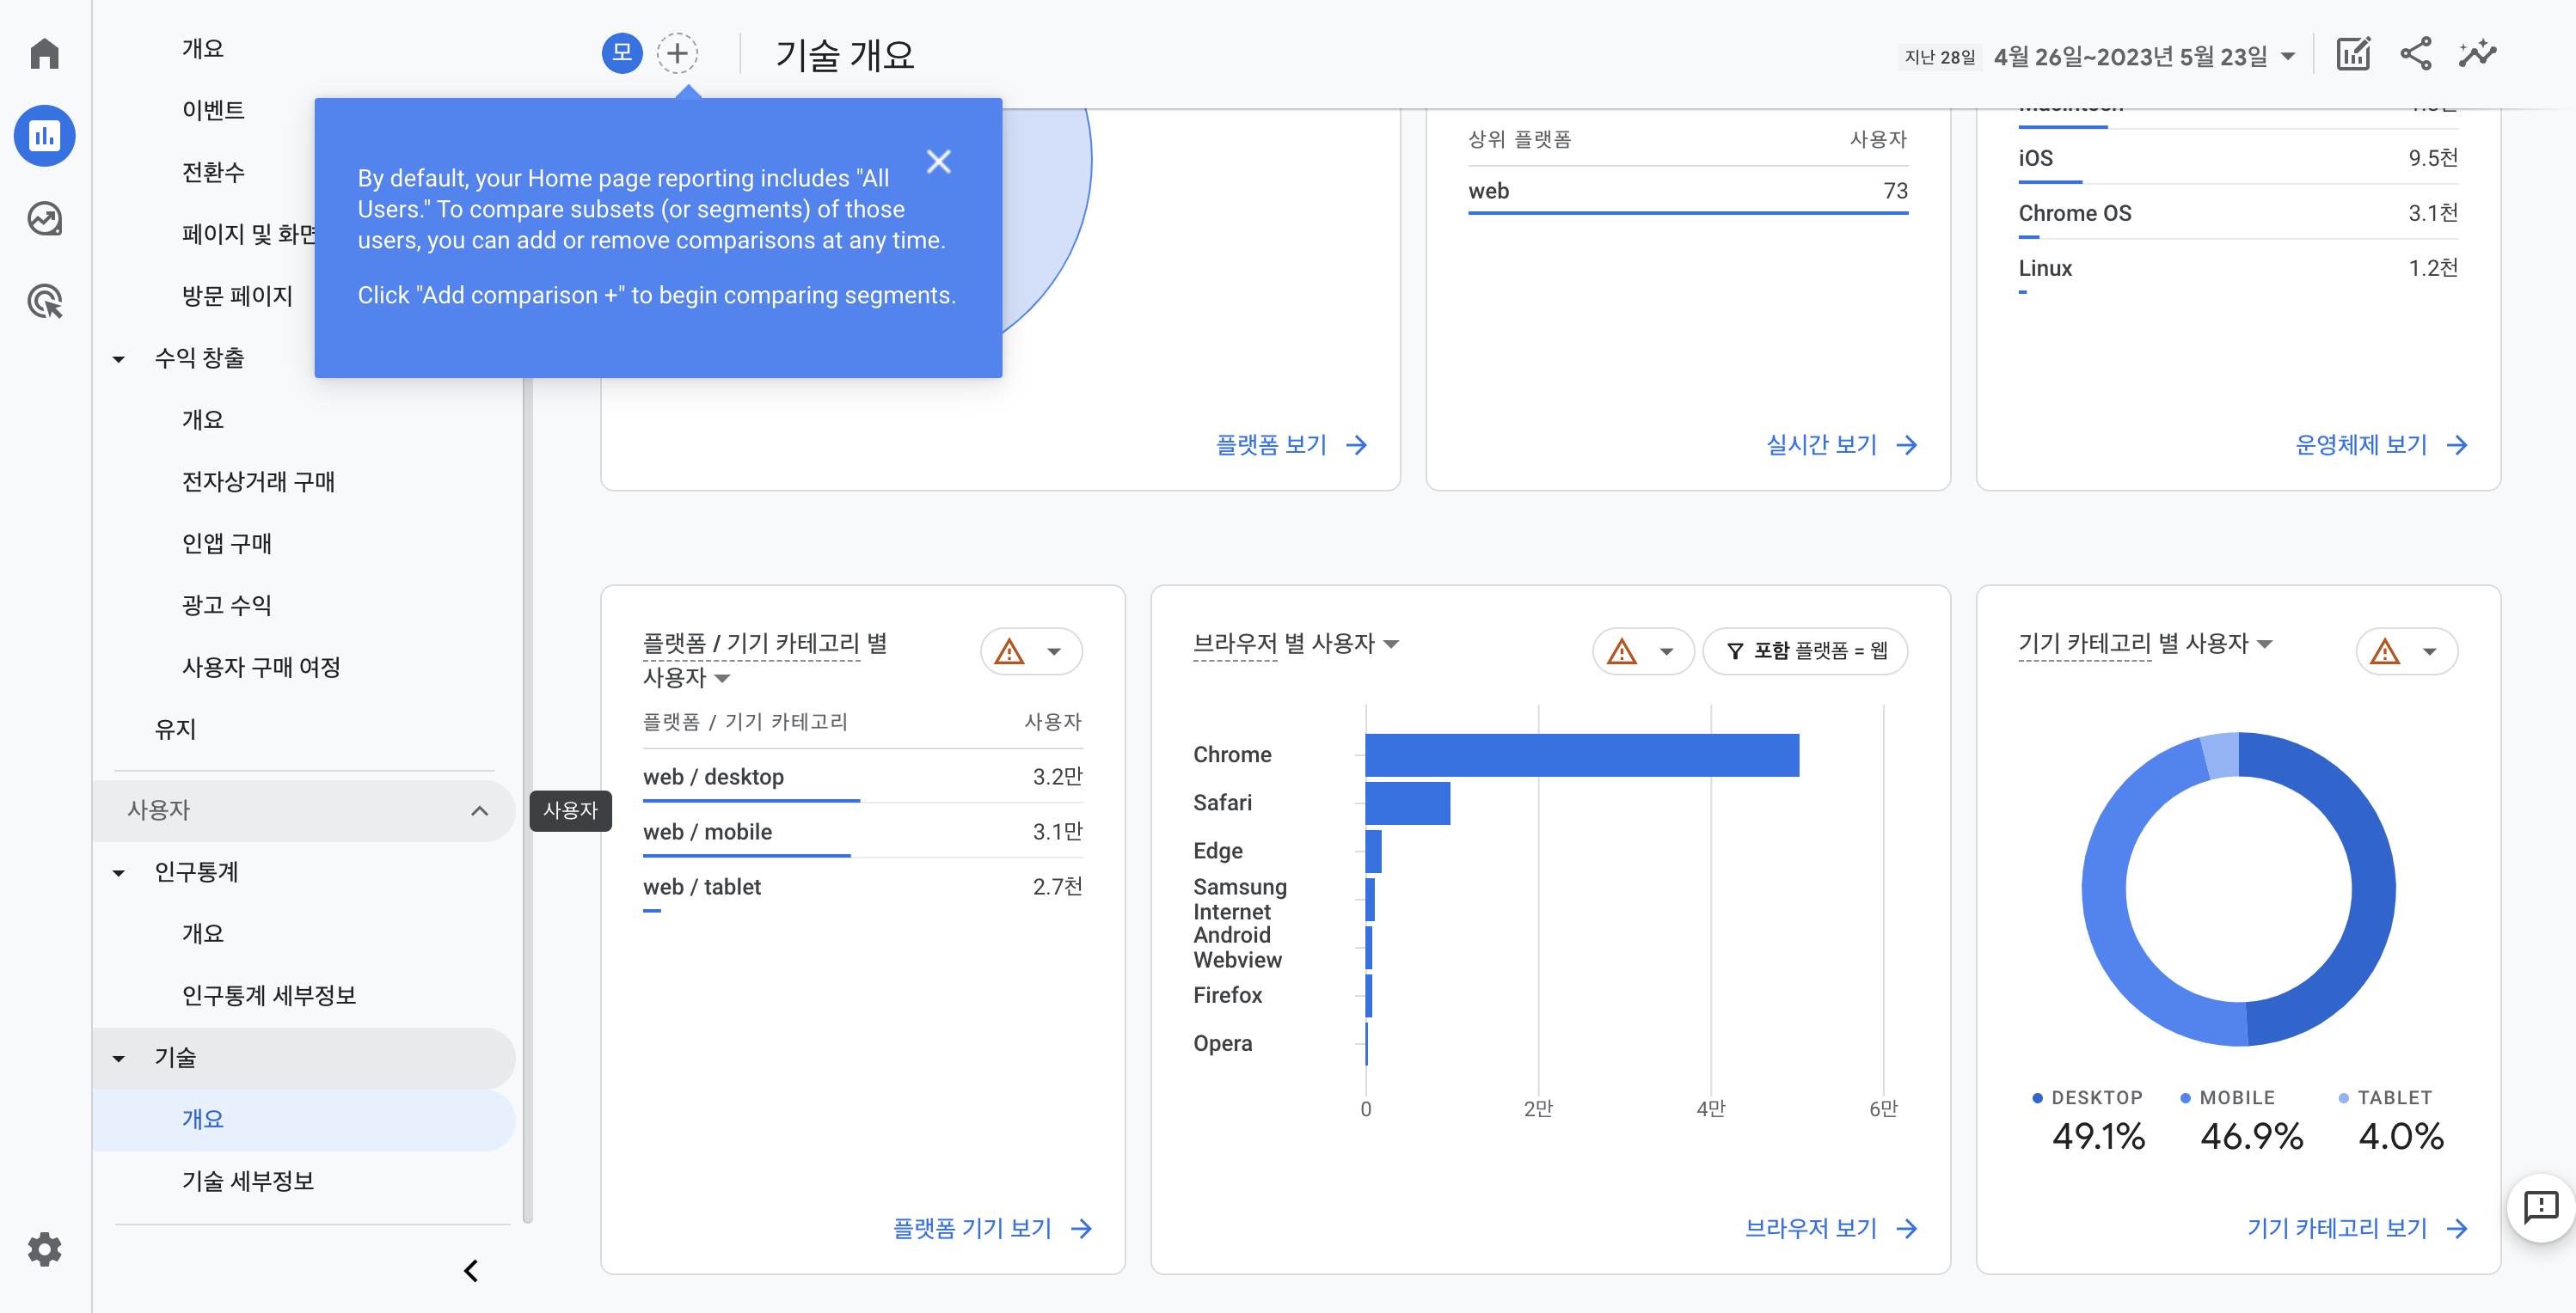Collapse the 사용자 section
The image size is (2576, 1313).
479,810
